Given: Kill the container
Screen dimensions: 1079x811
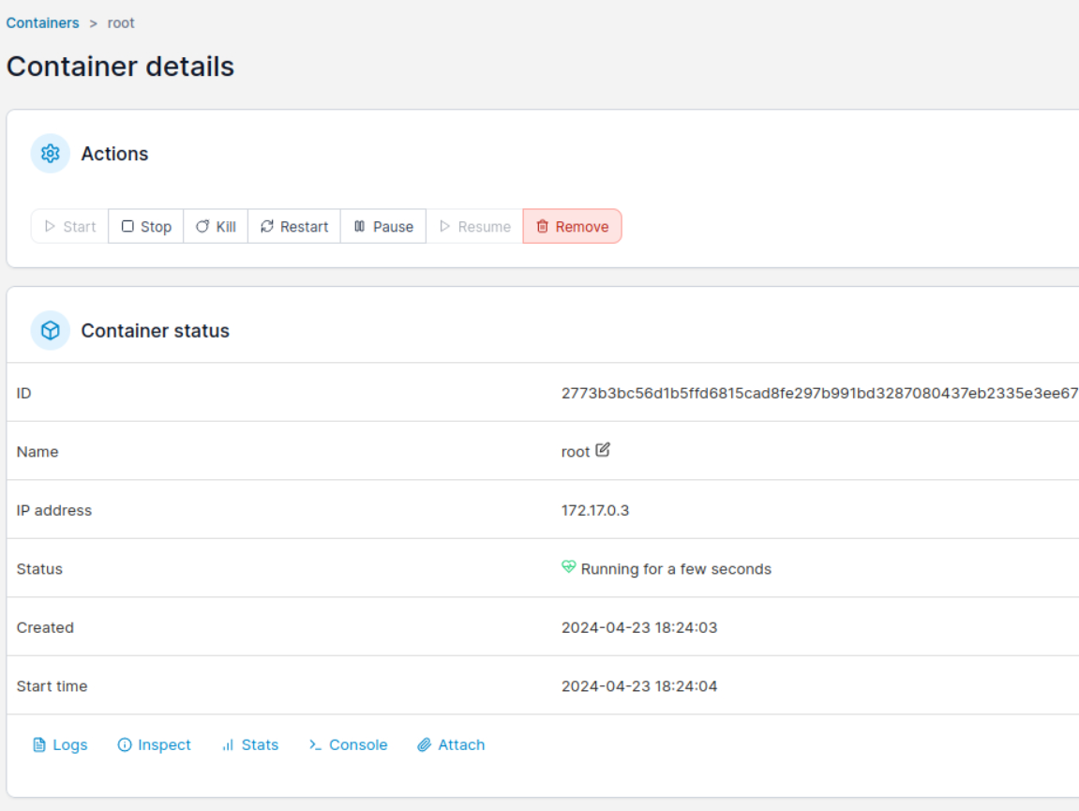Looking at the screenshot, I should tap(216, 227).
